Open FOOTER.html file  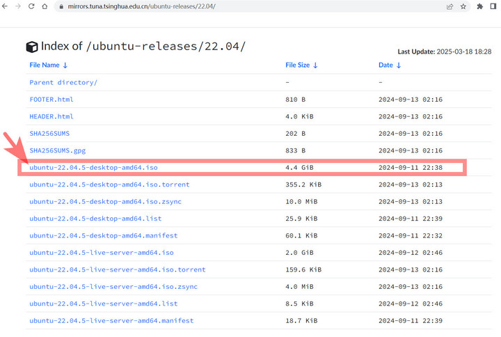click(51, 100)
